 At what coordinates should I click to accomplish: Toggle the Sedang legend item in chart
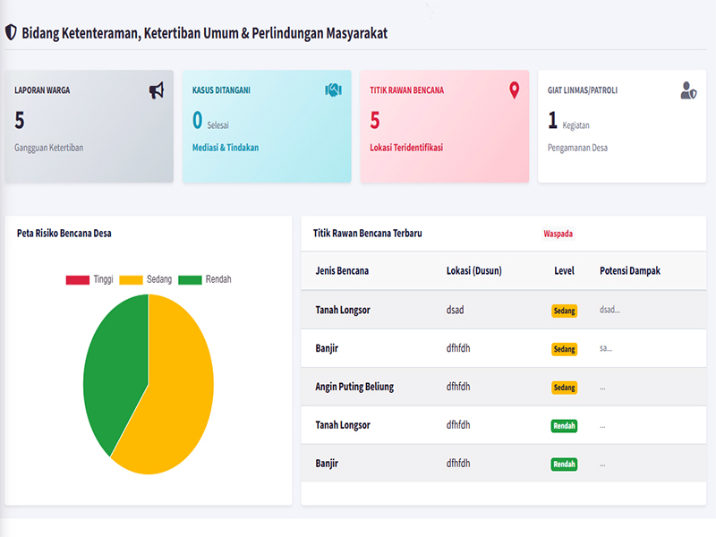pyautogui.click(x=145, y=280)
